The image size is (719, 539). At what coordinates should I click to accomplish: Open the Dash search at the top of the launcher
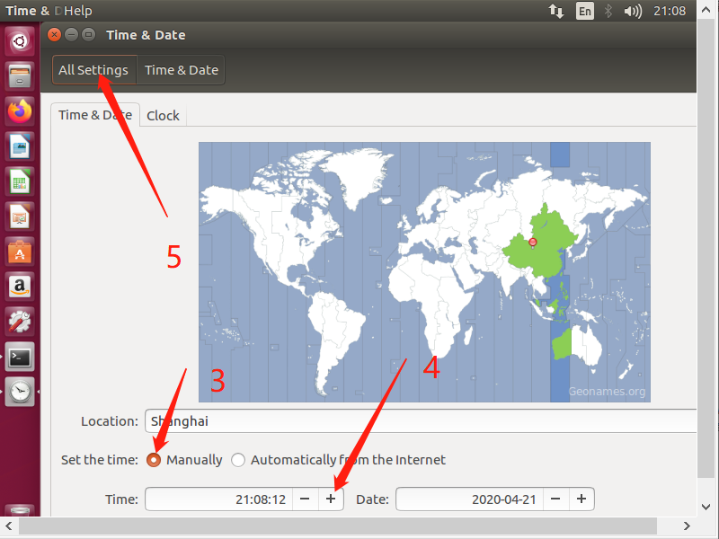tap(20, 42)
